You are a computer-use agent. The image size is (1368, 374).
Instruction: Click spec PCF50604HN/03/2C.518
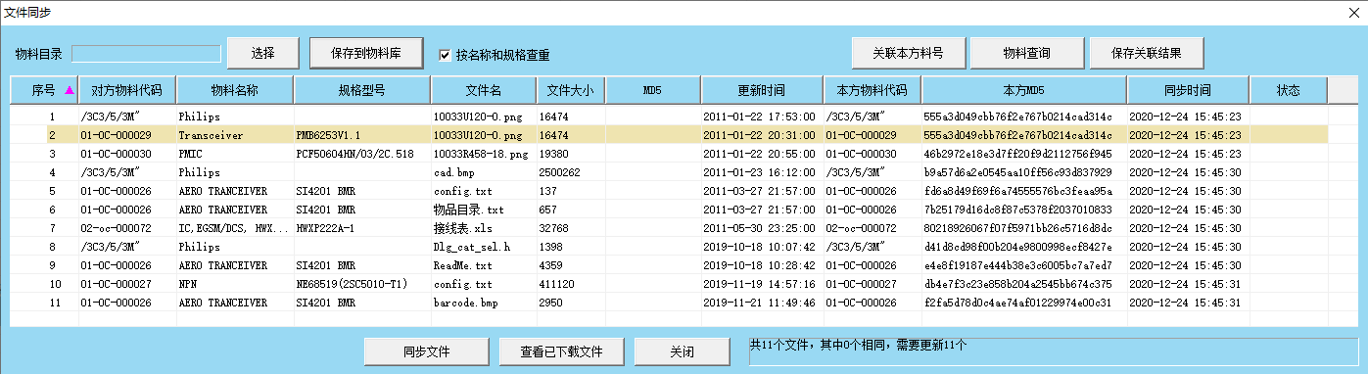(354, 154)
